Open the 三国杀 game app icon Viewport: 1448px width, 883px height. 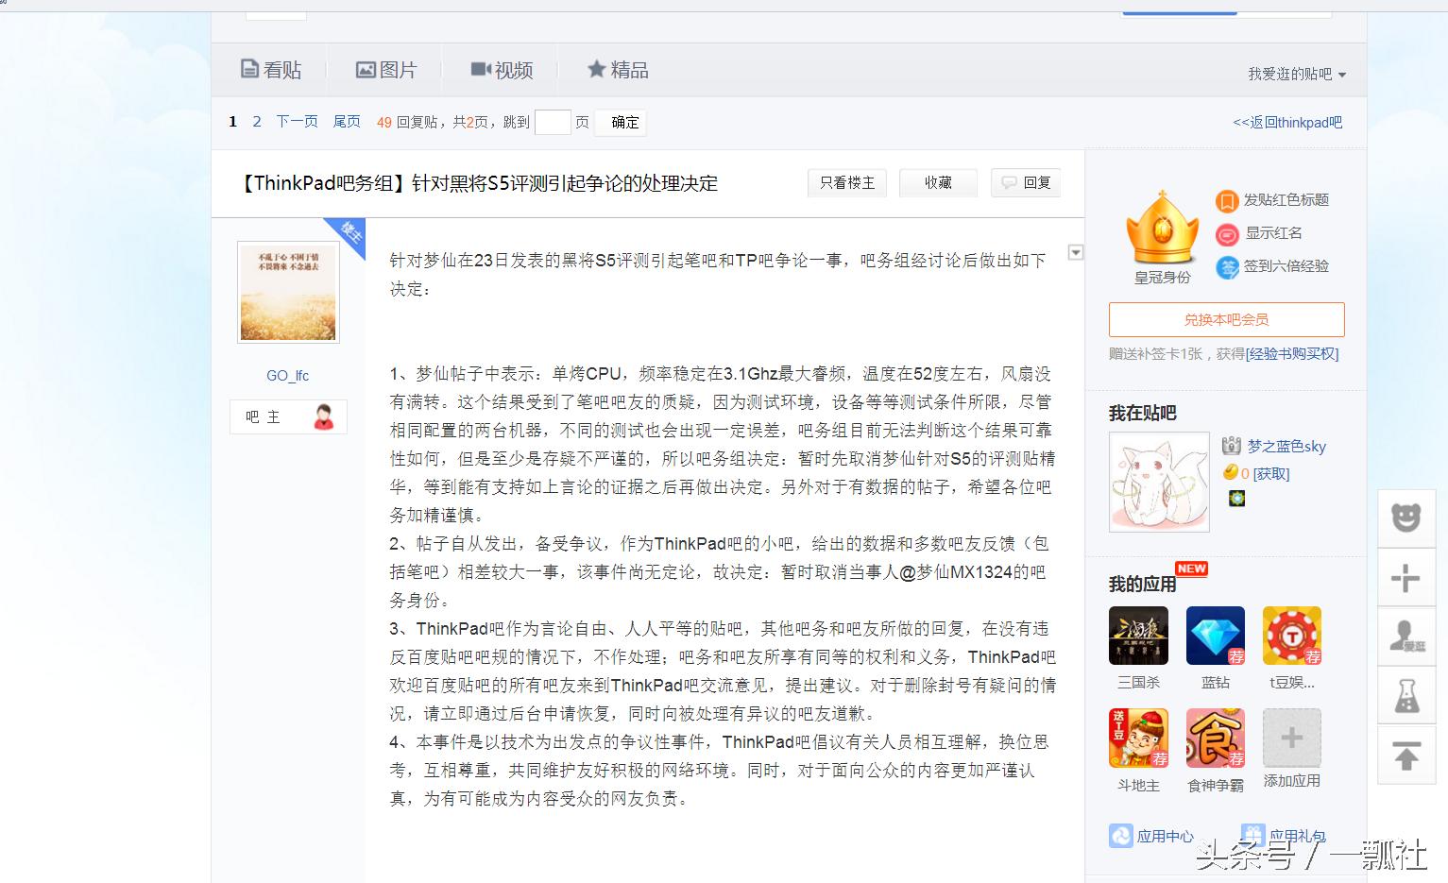(1138, 636)
